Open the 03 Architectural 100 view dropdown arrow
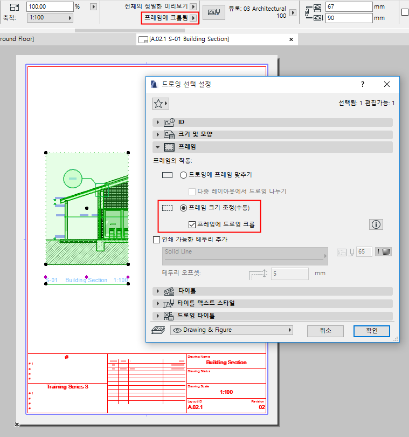 point(293,13)
